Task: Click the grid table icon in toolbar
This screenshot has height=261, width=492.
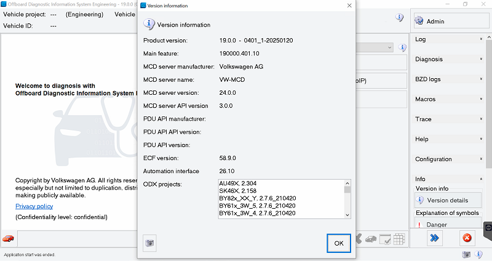Action: coord(399,239)
